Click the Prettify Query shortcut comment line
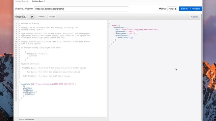Viewport: 216px width, 121px height. pos(53,68)
